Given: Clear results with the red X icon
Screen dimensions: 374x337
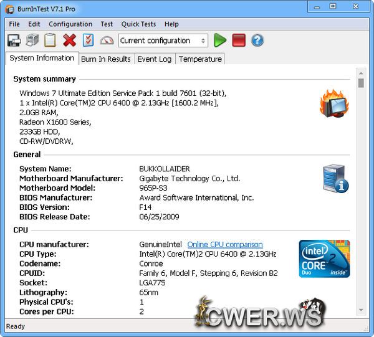Looking at the screenshot, I should coord(69,40).
